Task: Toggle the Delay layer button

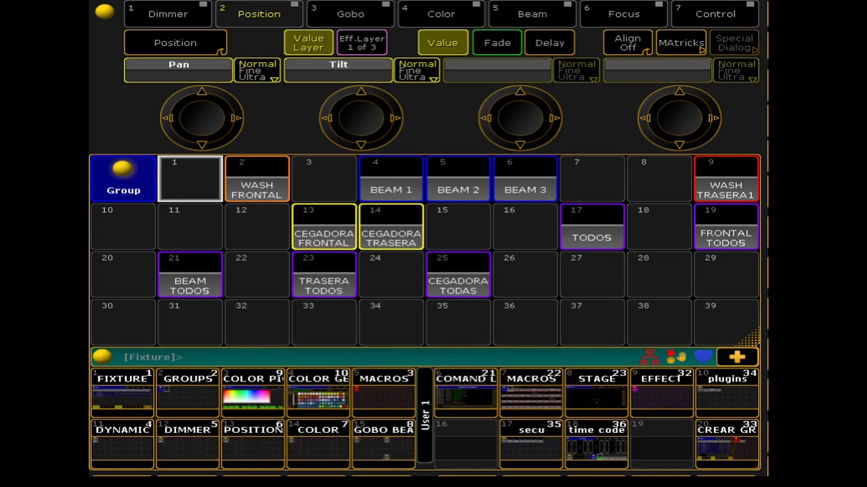Action: pos(549,43)
